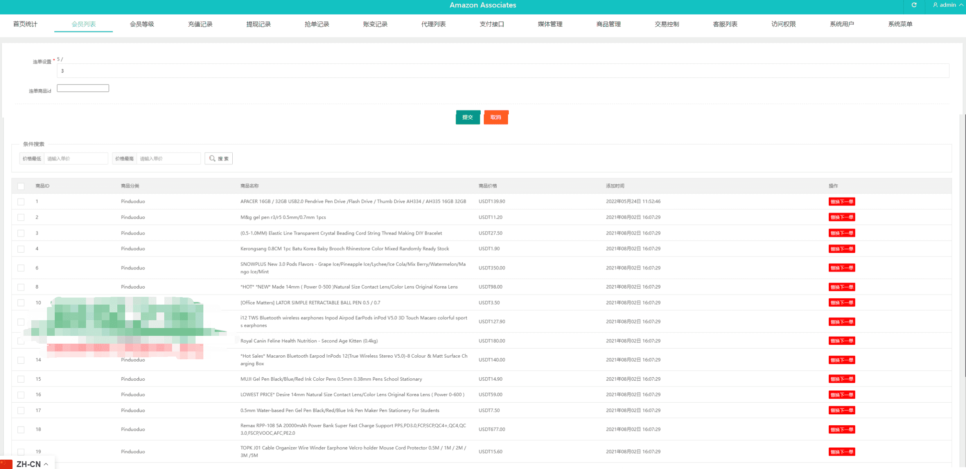Go to 充值记录 tab
This screenshot has height=469, width=966.
(200, 24)
